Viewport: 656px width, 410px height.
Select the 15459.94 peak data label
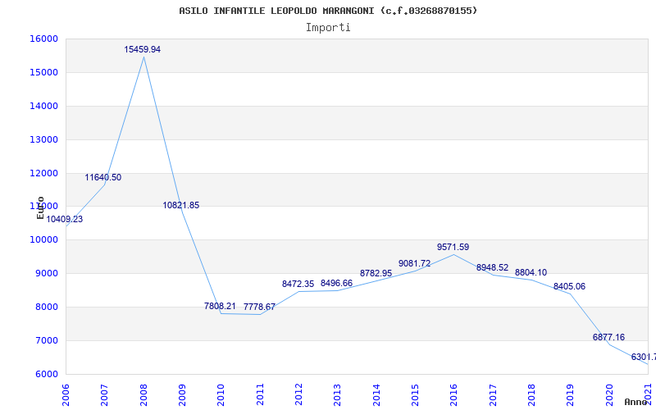(x=142, y=49)
